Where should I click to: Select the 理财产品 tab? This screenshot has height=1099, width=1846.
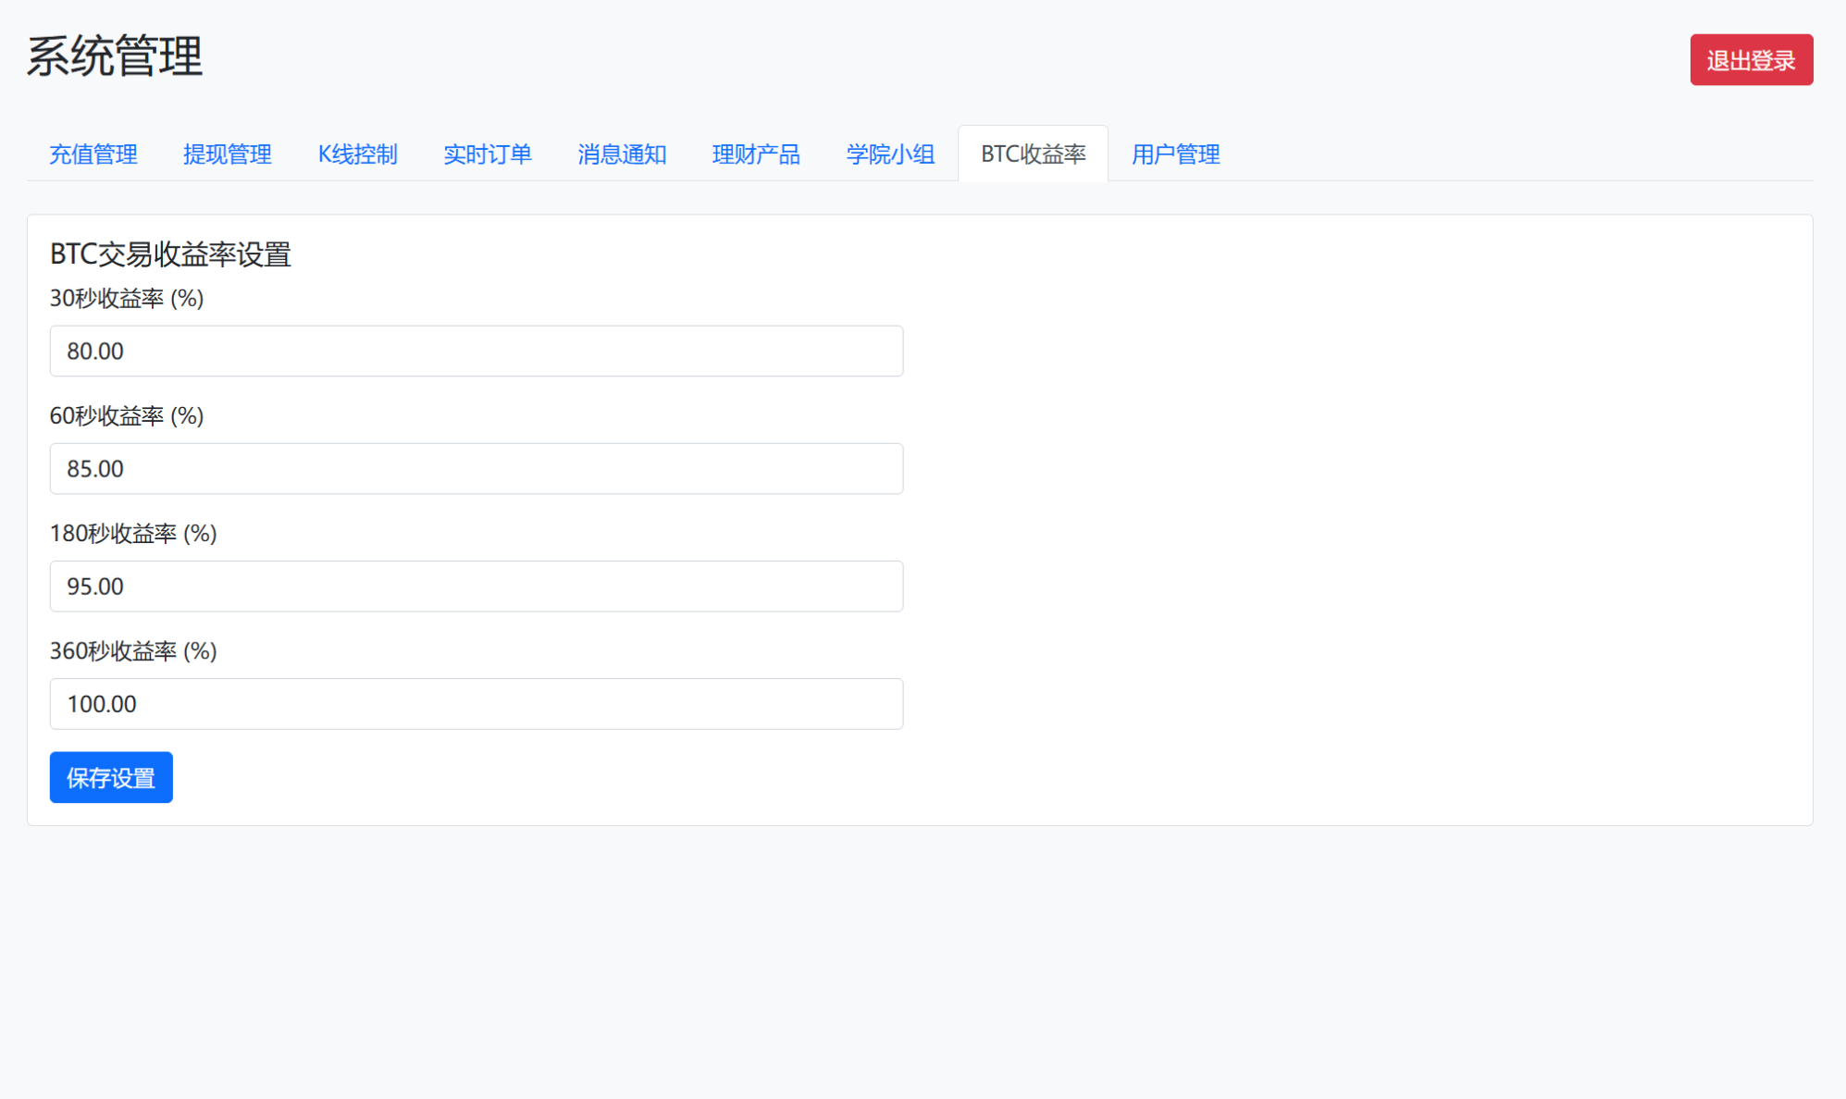coord(756,154)
